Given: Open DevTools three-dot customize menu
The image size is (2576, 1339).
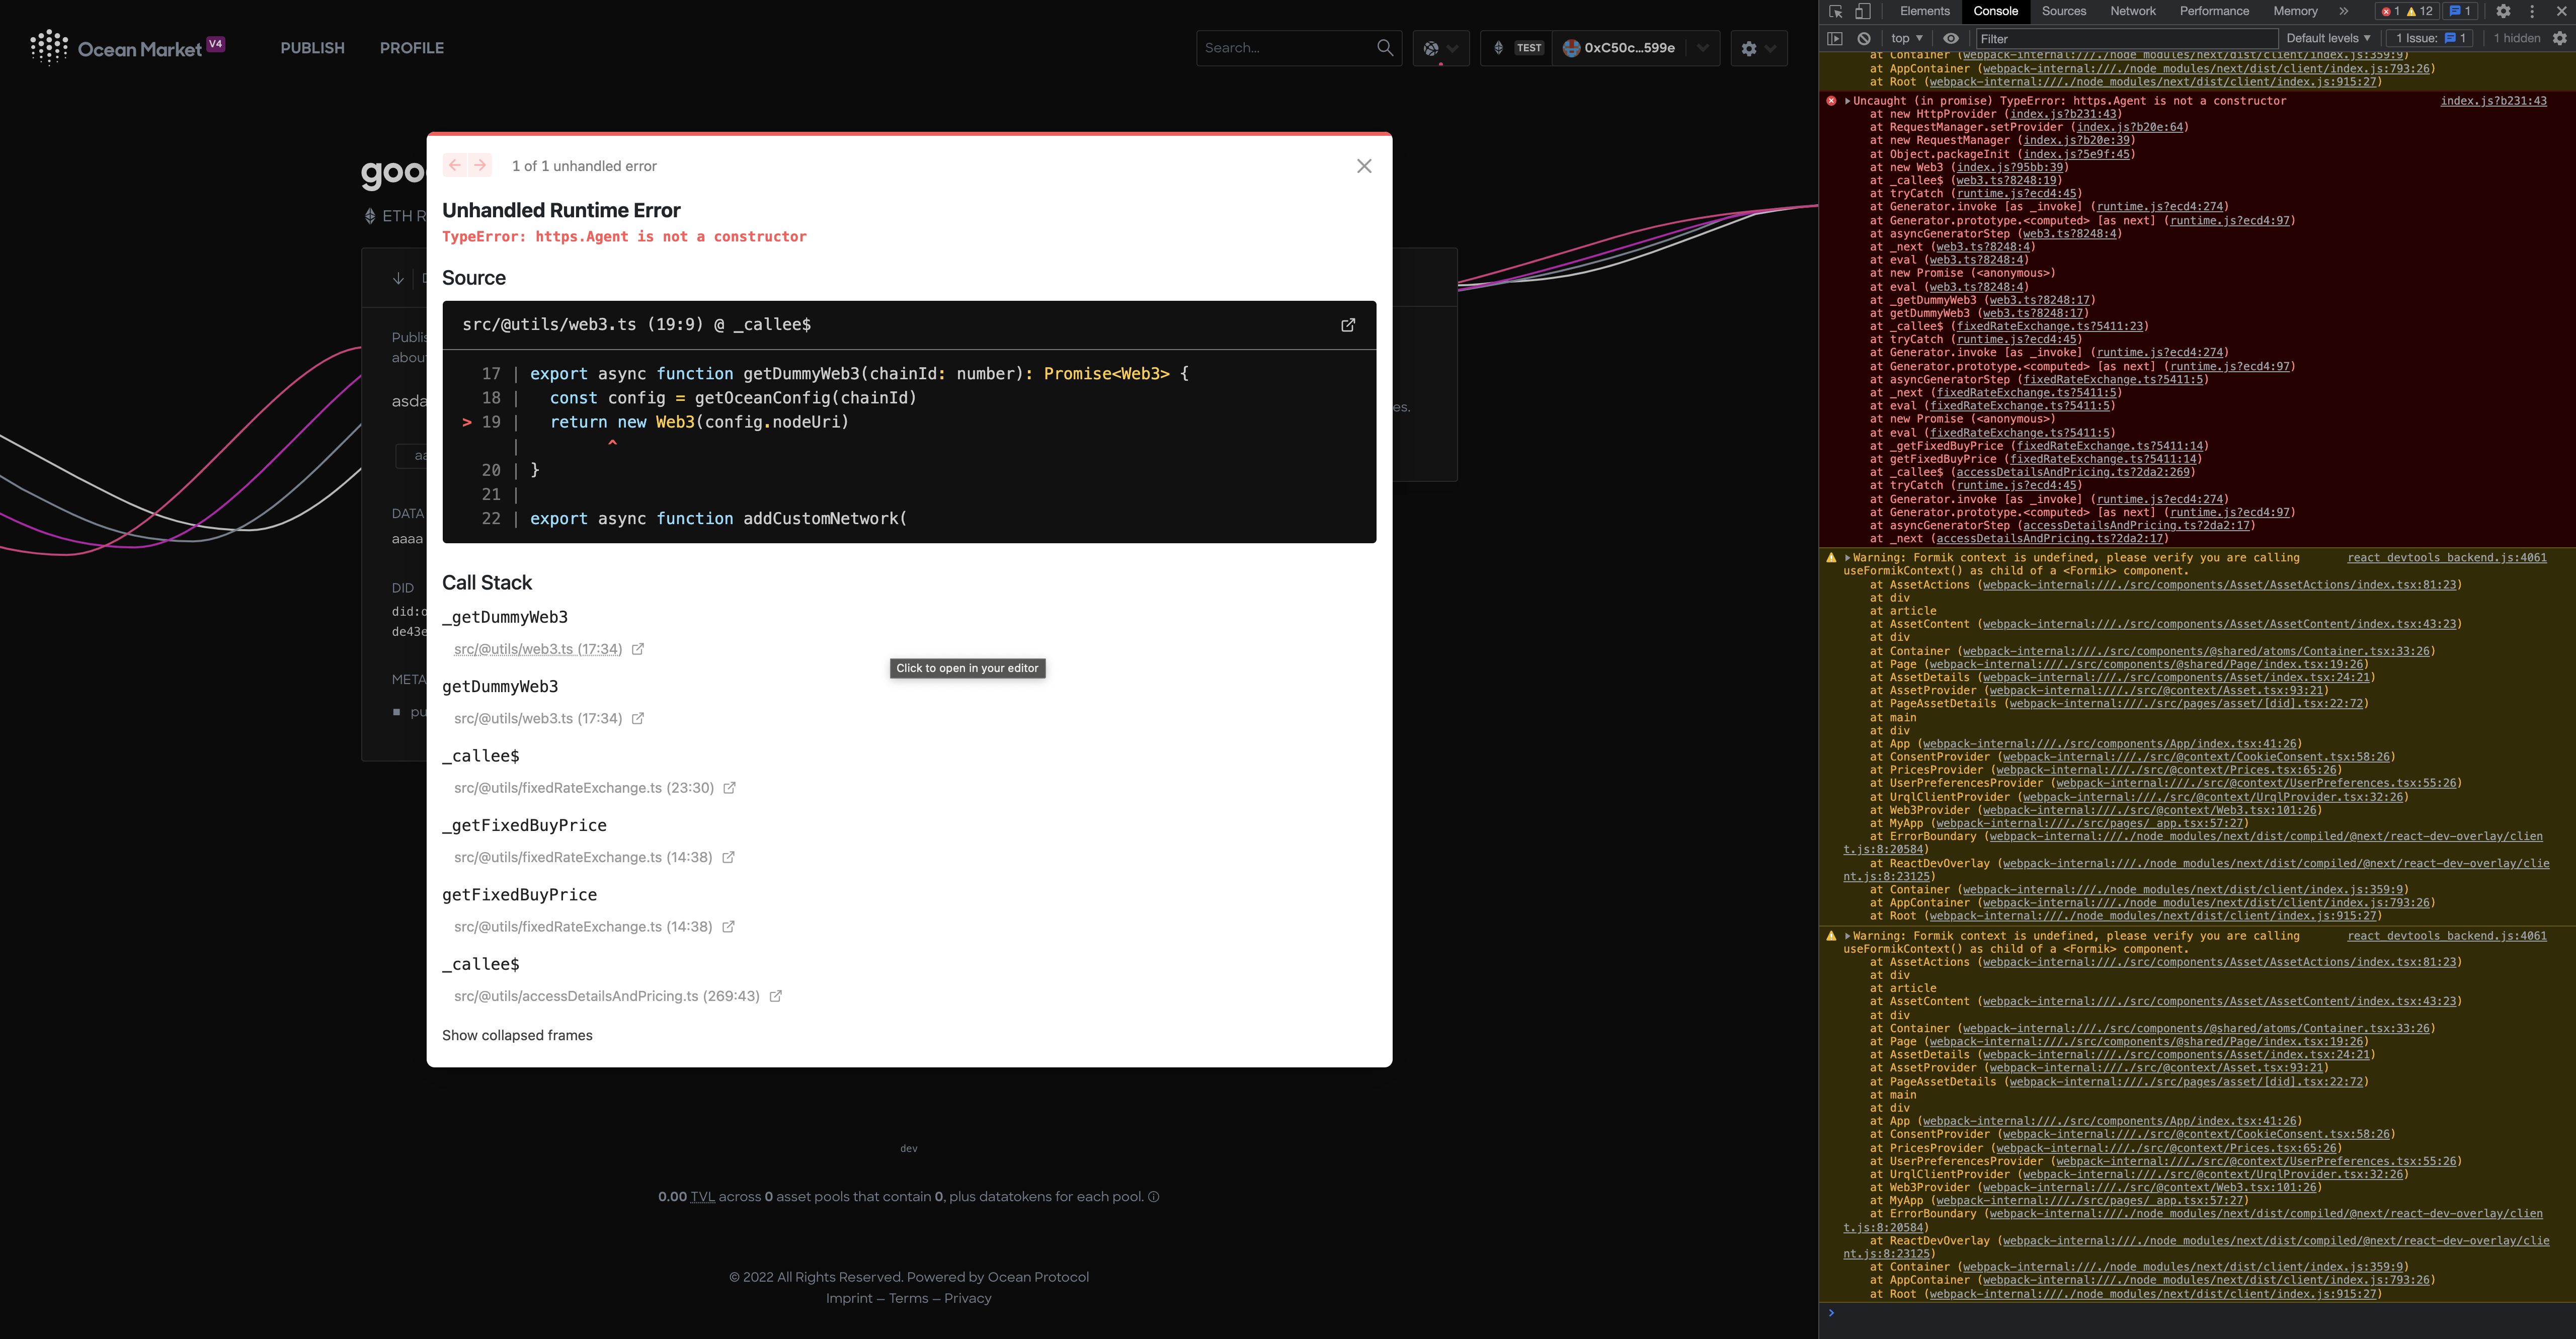Looking at the screenshot, I should pos(2532,12).
